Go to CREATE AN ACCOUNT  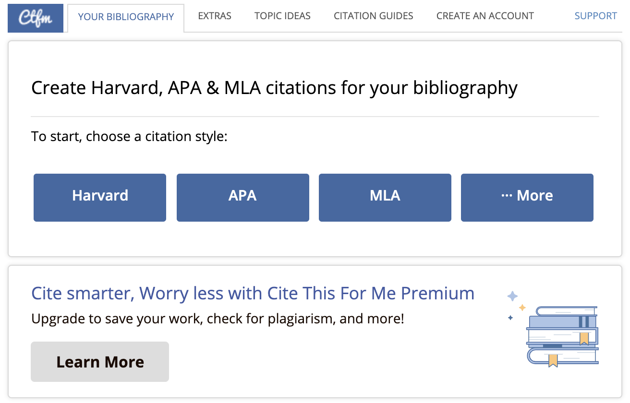point(485,16)
